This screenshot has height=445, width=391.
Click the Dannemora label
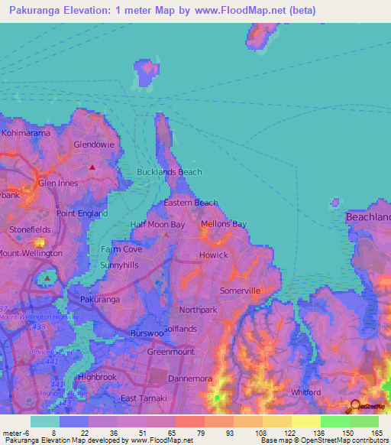click(x=190, y=378)
